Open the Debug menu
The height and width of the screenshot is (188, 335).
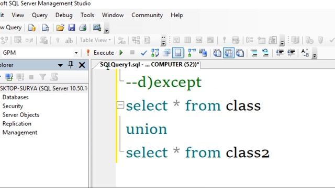click(64, 15)
